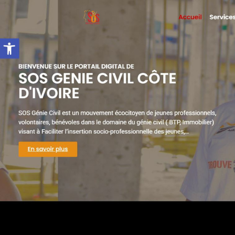This screenshot has height=235, width=235.
Task: Click the En savoir plus button
Action: (x=48, y=149)
